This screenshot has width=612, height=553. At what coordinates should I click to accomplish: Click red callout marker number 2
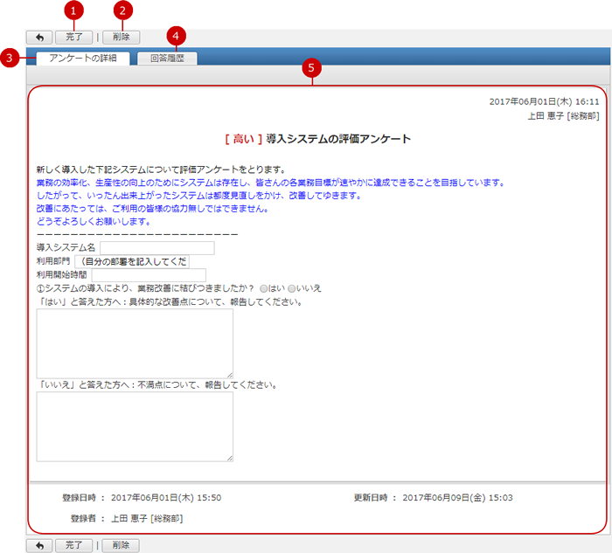coord(123,10)
